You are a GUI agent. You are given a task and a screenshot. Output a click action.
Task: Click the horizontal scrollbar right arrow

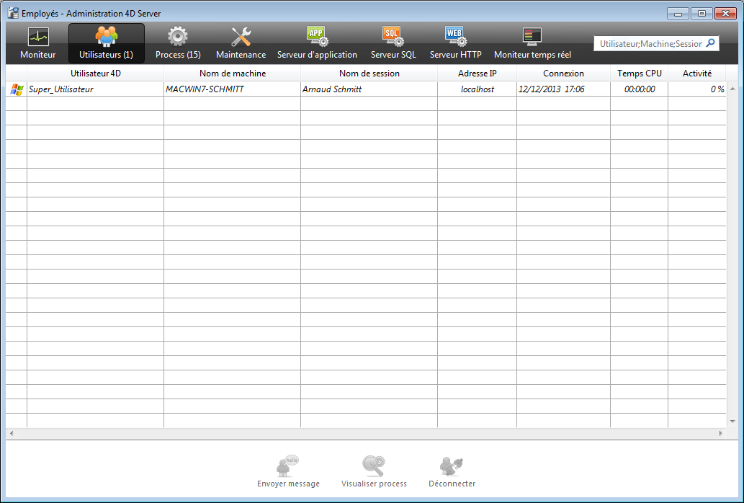[720, 434]
